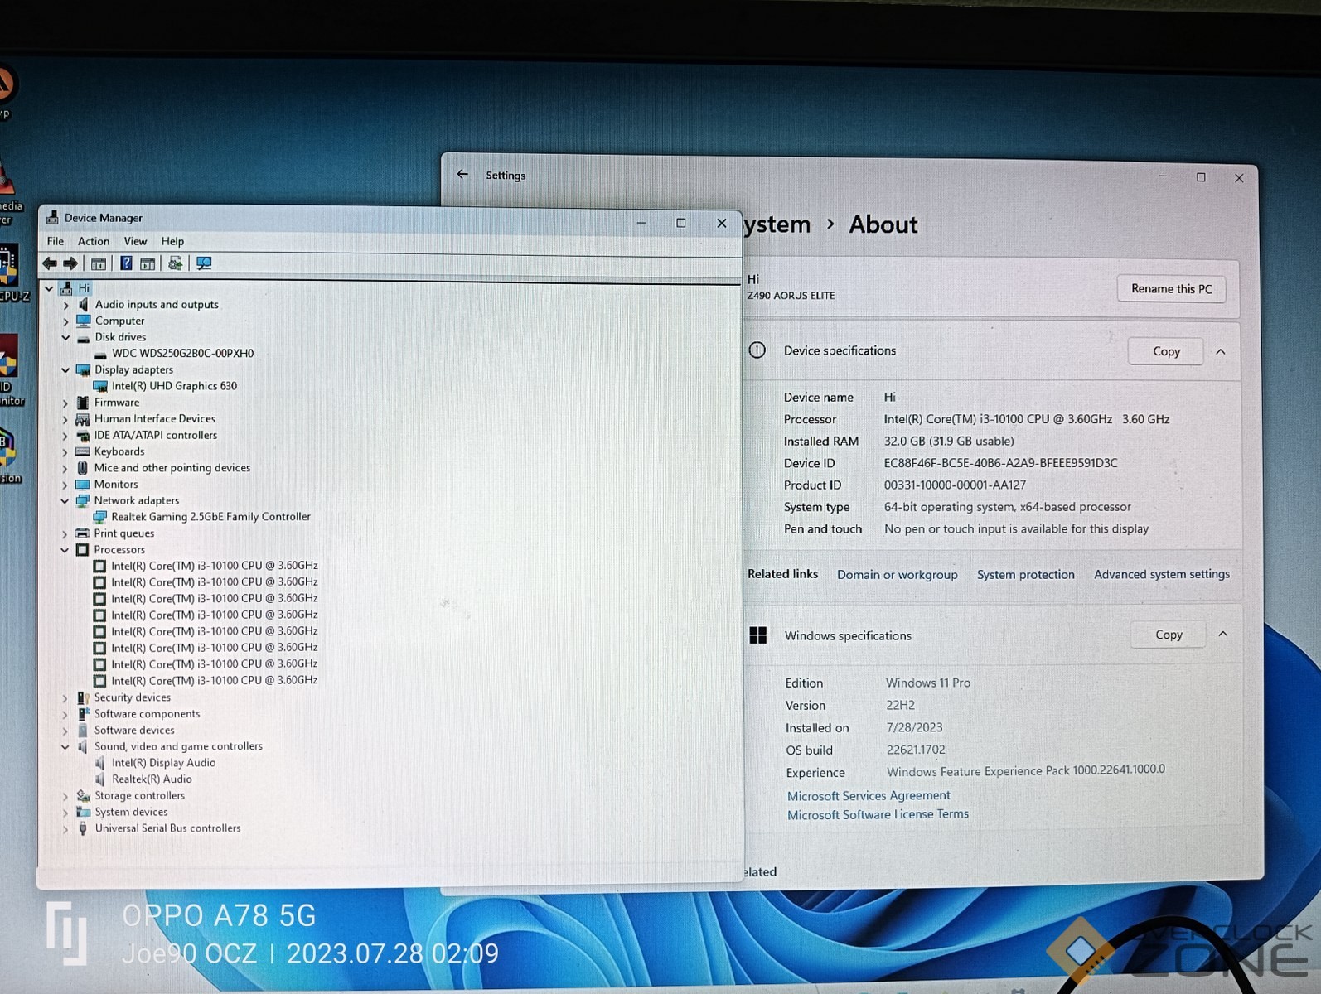Select the Software devices category

[134, 731]
